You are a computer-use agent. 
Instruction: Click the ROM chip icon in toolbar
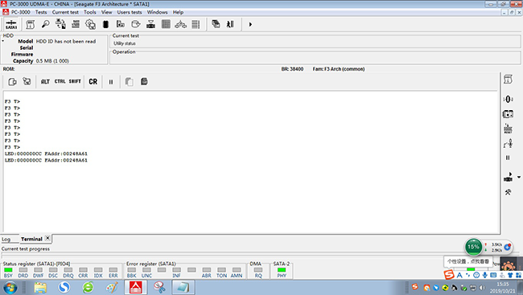105,24
